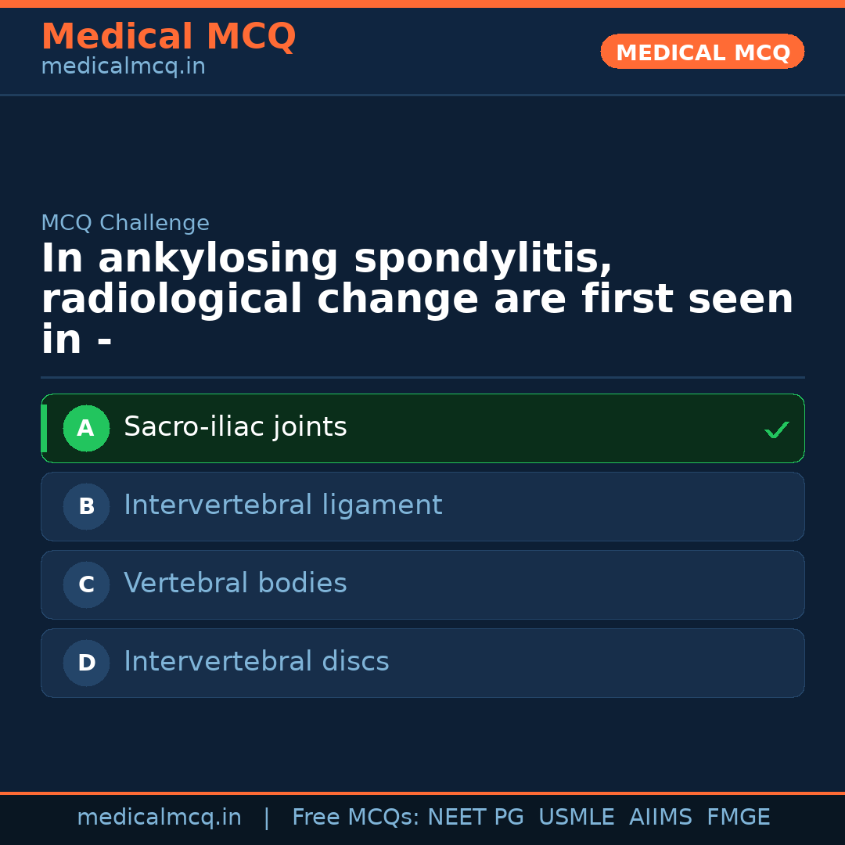Select the Intervertebral discs option
The image size is (845, 845).
[257, 662]
